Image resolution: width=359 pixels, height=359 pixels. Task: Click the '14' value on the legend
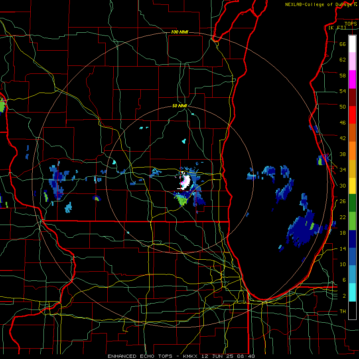click(343, 249)
